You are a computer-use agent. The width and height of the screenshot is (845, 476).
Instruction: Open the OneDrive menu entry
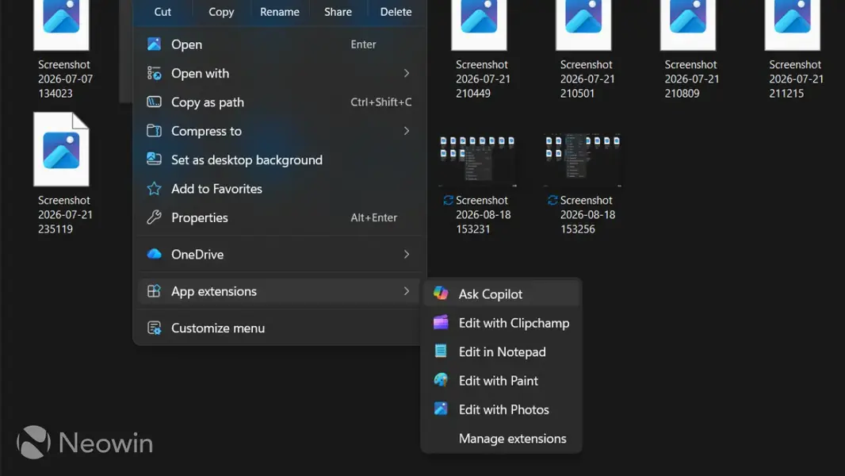(279, 254)
